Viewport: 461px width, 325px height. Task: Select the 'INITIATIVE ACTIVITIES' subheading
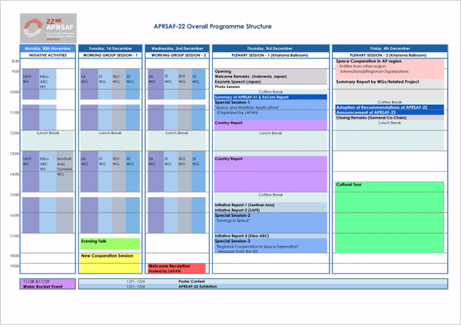(48, 55)
